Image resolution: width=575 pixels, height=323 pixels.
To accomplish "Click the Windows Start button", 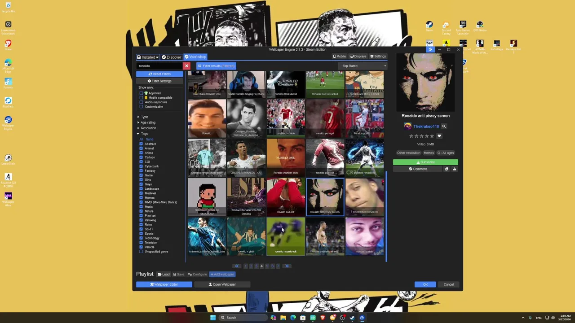I will [213, 318].
